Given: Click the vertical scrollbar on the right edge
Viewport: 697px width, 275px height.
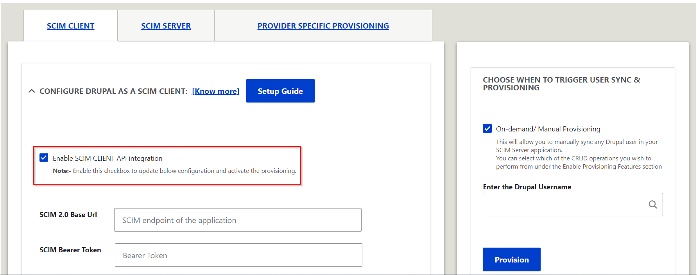Looking at the screenshot, I should (695, 137).
